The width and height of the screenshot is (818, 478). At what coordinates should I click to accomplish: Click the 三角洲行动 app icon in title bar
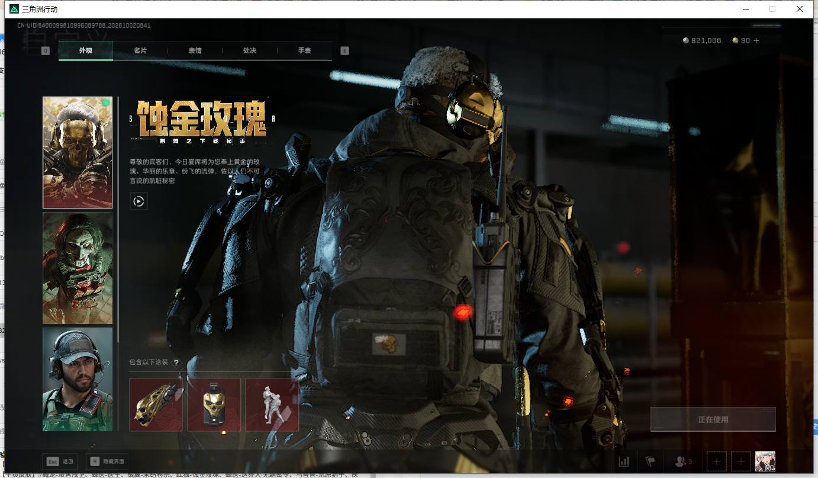pos(14,9)
